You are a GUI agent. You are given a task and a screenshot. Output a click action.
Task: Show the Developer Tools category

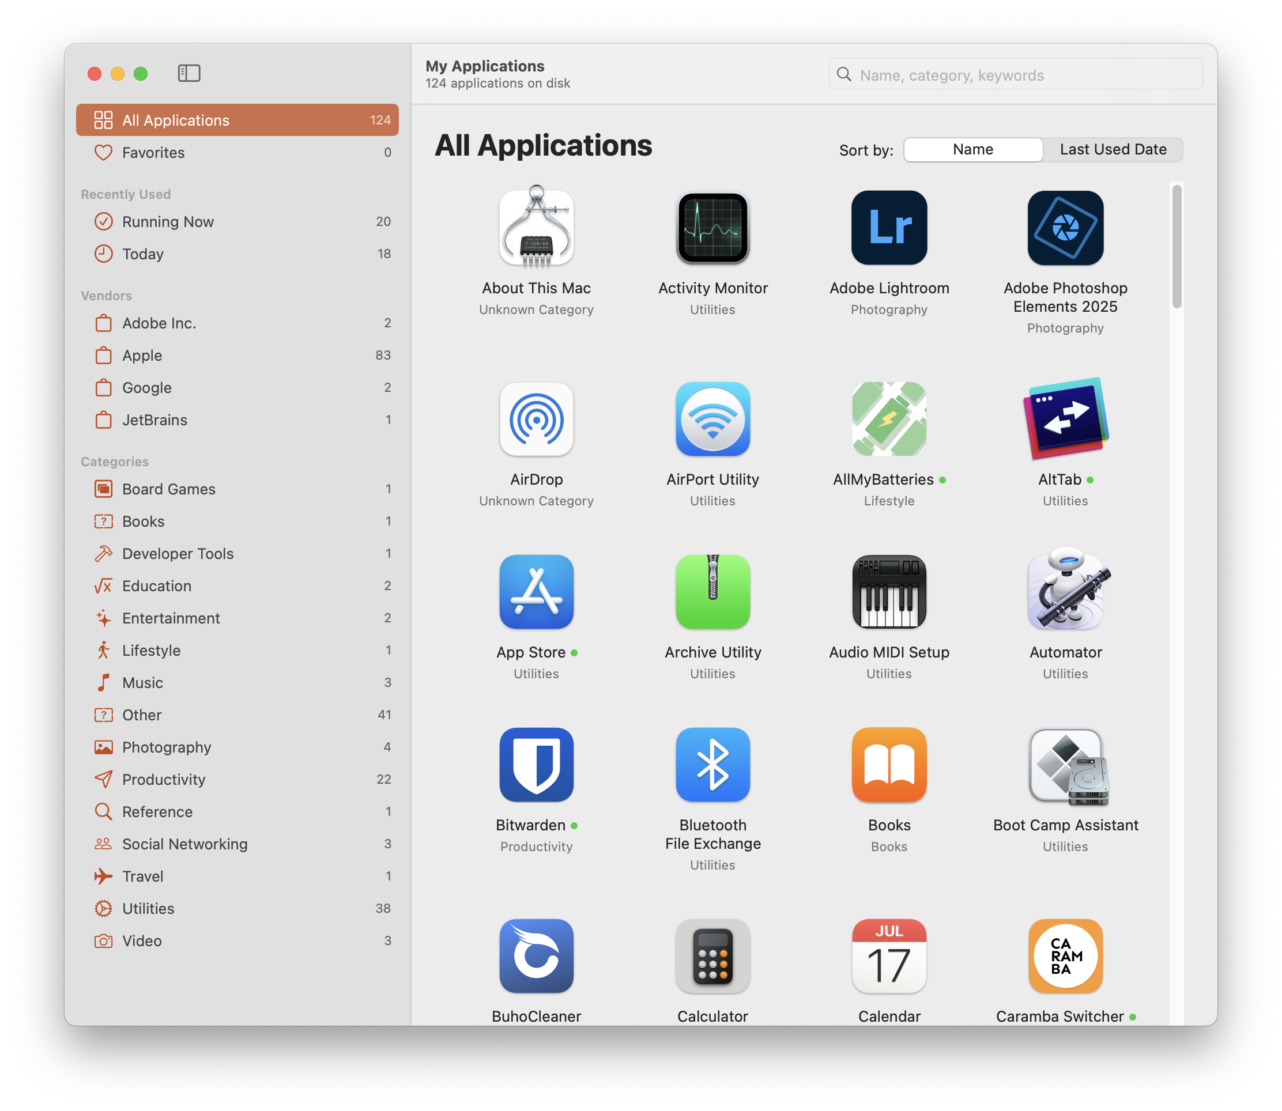(178, 554)
